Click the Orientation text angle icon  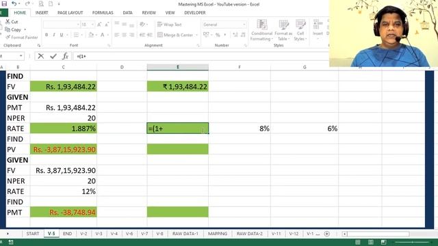(x=143, y=25)
